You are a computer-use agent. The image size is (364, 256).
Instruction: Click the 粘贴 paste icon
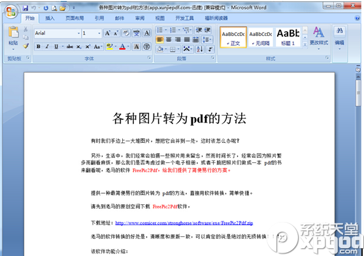coord(13,32)
